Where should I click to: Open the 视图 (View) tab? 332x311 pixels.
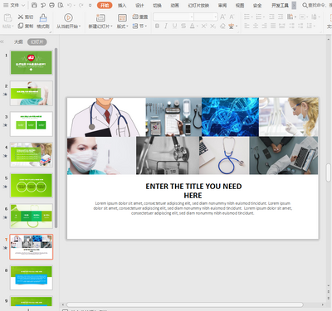pos(240,5)
